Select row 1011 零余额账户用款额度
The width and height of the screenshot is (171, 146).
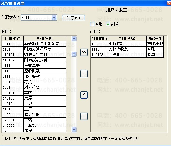click(34, 44)
